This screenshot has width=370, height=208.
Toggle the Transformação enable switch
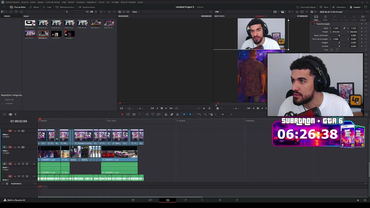coord(314,24)
